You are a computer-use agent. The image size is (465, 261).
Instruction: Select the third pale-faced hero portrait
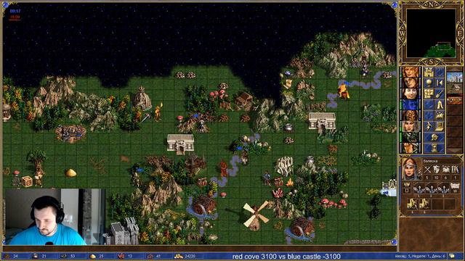click(411, 94)
